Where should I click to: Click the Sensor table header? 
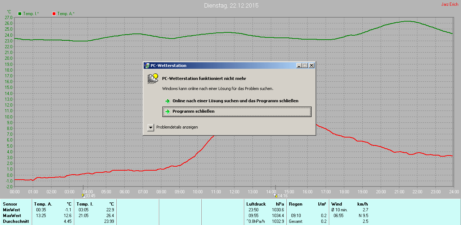10,204
